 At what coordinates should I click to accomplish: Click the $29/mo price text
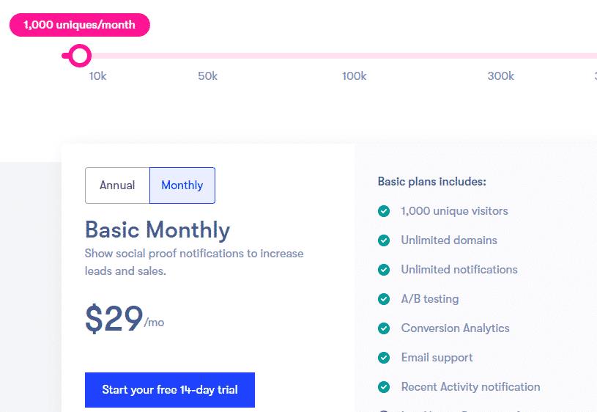tap(125, 319)
